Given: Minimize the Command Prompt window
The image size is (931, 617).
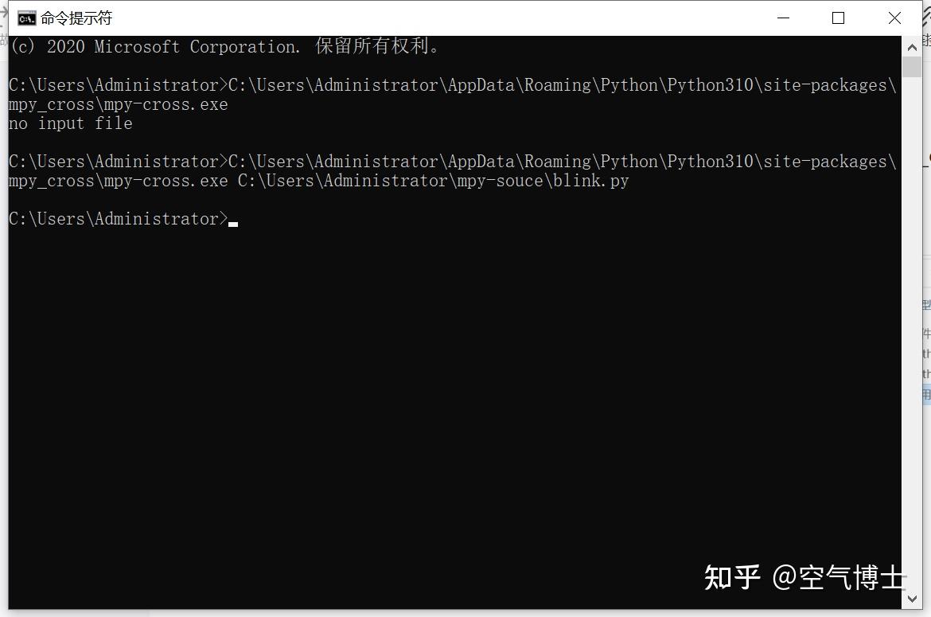Looking at the screenshot, I should pos(782,18).
